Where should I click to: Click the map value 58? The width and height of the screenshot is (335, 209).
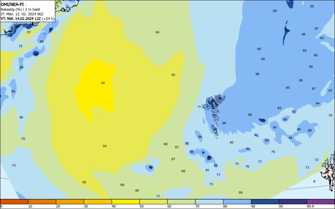coord(84,182)
